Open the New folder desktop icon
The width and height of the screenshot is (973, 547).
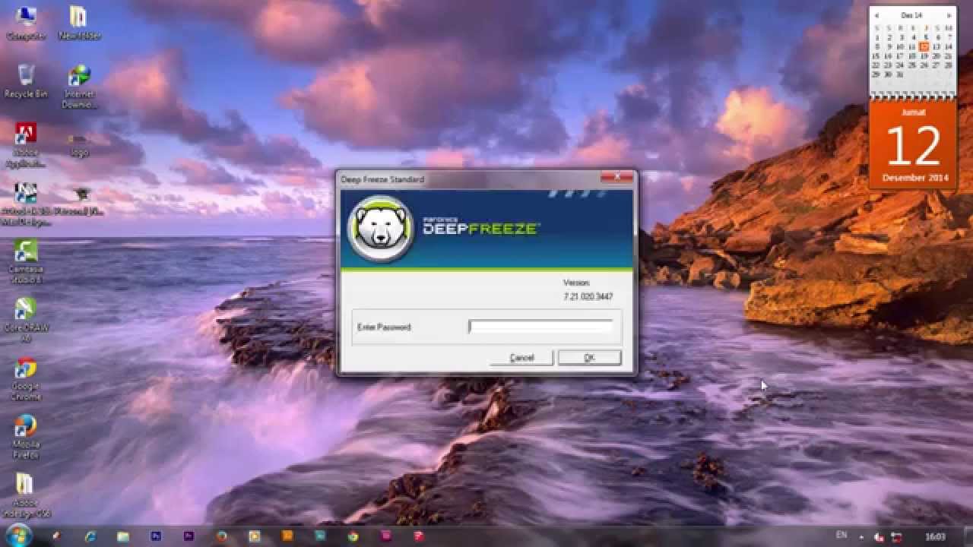(79, 23)
